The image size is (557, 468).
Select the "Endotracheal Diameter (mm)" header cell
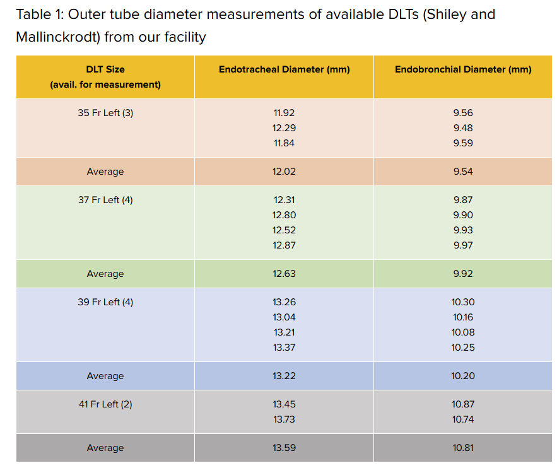[x=284, y=69]
